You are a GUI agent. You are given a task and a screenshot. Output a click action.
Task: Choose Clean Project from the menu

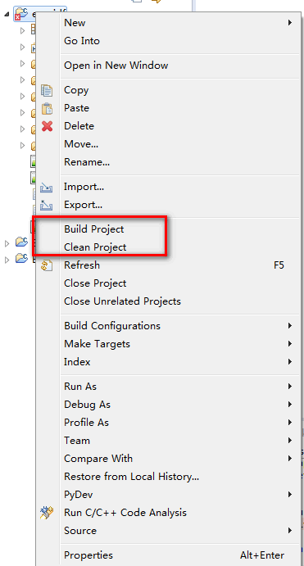point(95,247)
